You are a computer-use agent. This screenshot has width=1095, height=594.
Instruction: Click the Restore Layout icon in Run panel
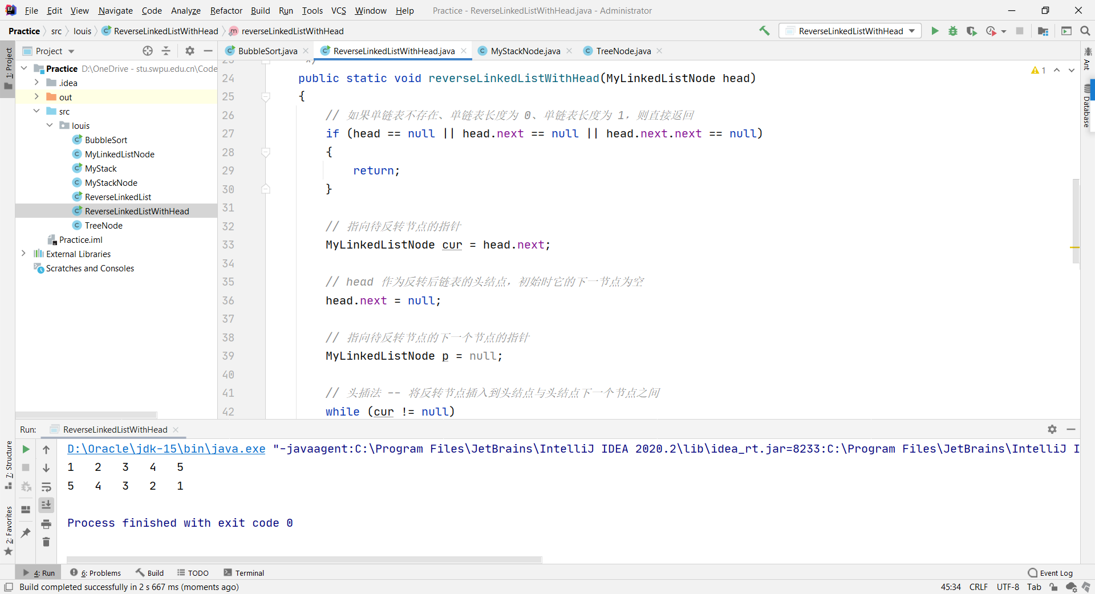click(26, 510)
